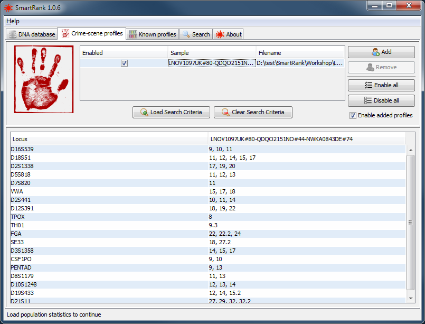Open the Help menu
The image size is (425, 324).
click(13, 21)
